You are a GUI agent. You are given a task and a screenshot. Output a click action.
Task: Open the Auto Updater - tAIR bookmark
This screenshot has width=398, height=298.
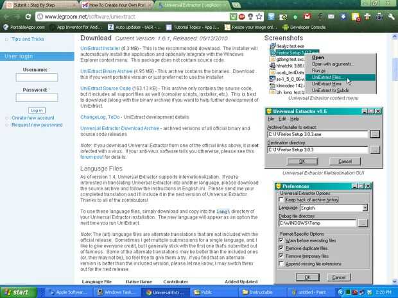tap(134, 27)
